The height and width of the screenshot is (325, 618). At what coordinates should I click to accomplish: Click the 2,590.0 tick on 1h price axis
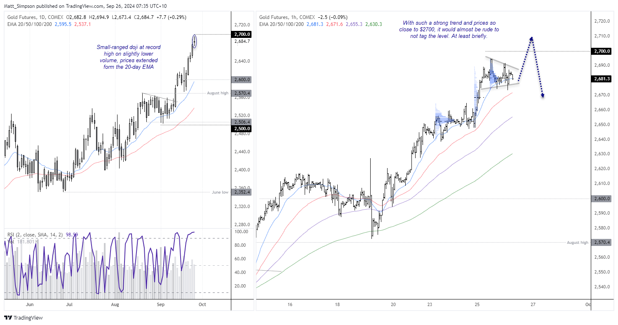click(603, 213)
